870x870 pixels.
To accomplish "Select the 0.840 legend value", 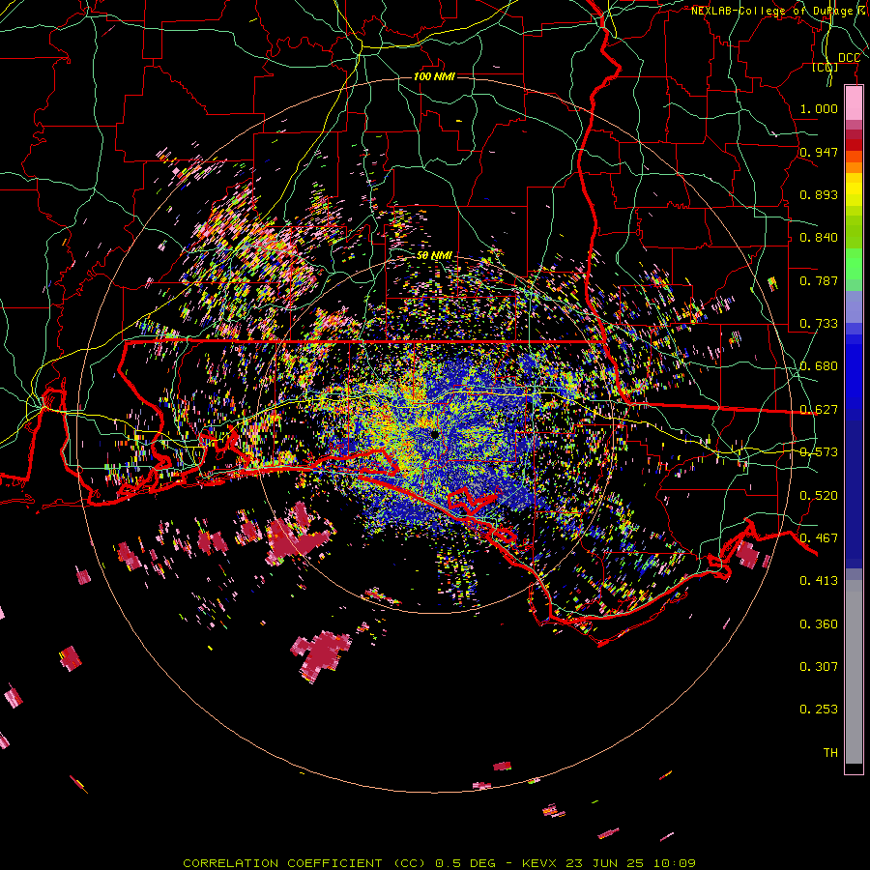I will click(819, 238).
